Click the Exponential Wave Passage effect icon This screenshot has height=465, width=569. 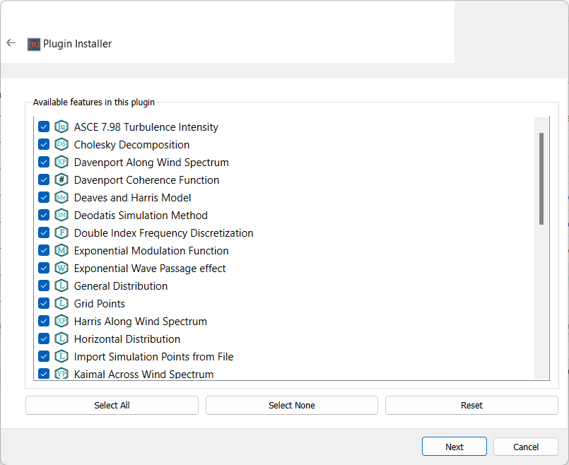click(61, 269)
